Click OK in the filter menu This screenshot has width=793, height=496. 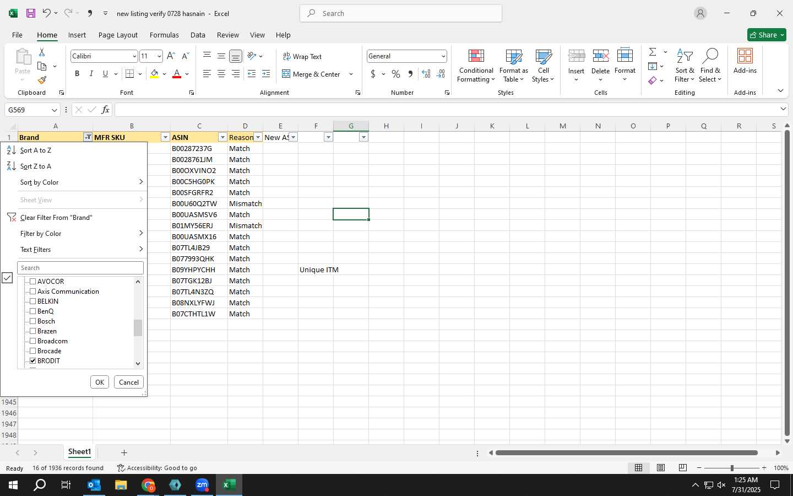(100, 382)
